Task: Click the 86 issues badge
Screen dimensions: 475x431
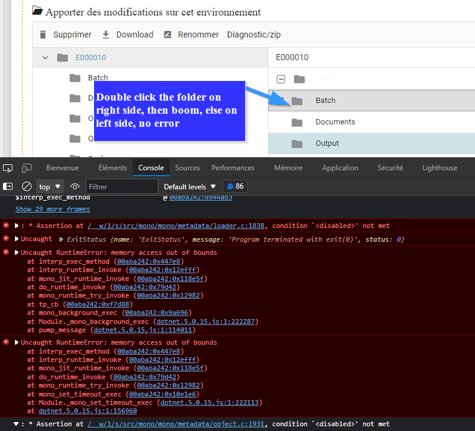Action: coord(235,186)
